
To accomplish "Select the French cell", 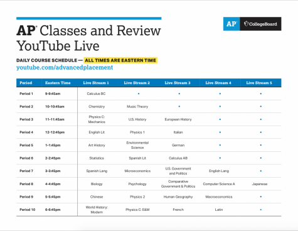I will [178, 210].
